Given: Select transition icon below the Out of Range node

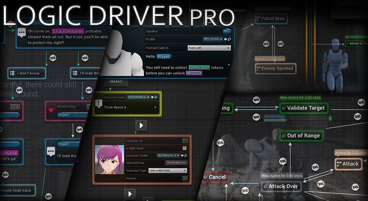Looking at the screenshot, I should (283, 161).
